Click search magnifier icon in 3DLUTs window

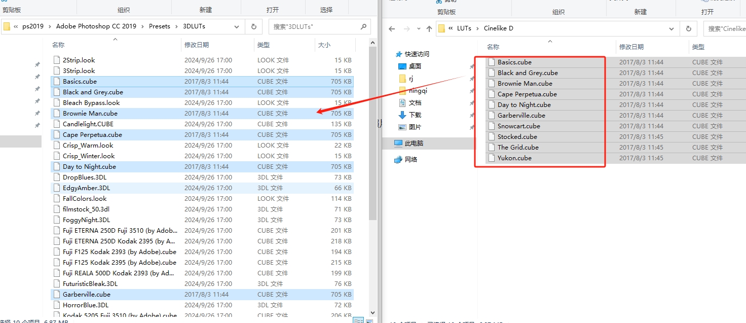(363, 26)
